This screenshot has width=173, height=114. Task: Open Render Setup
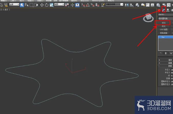164,5
